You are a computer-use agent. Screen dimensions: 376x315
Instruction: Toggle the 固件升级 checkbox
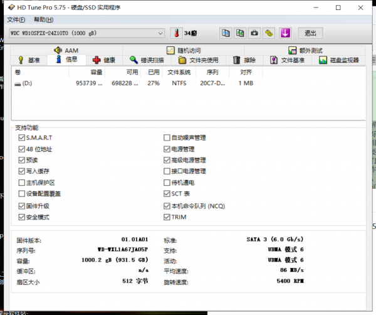[21, 206]
